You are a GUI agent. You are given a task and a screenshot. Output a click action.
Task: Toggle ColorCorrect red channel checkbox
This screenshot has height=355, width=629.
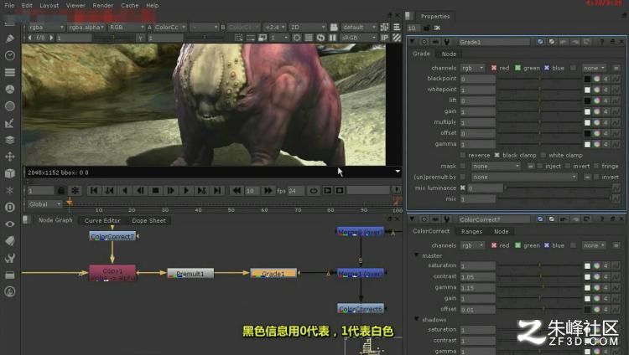coord(494,245)
